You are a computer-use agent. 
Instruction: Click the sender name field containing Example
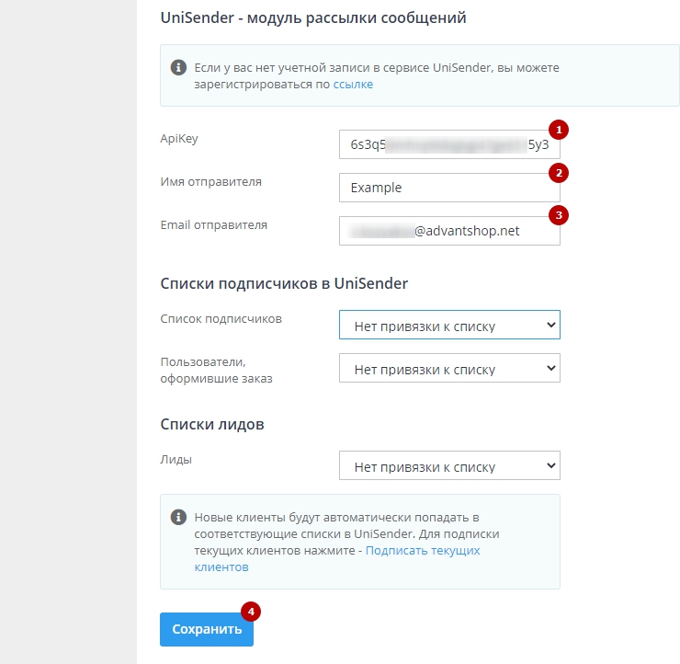pos(448,188)
